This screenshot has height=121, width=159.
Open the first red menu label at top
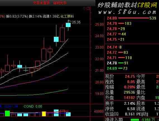point(41,3)
